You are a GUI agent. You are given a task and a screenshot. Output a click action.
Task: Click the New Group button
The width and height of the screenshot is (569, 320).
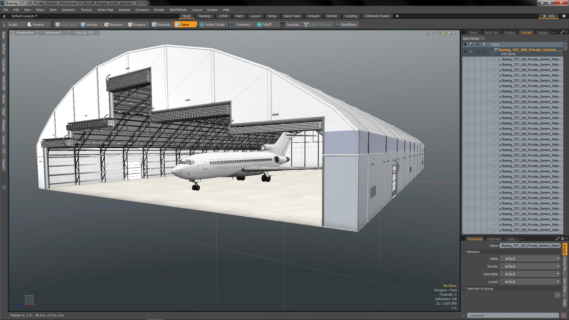(474, 39)
